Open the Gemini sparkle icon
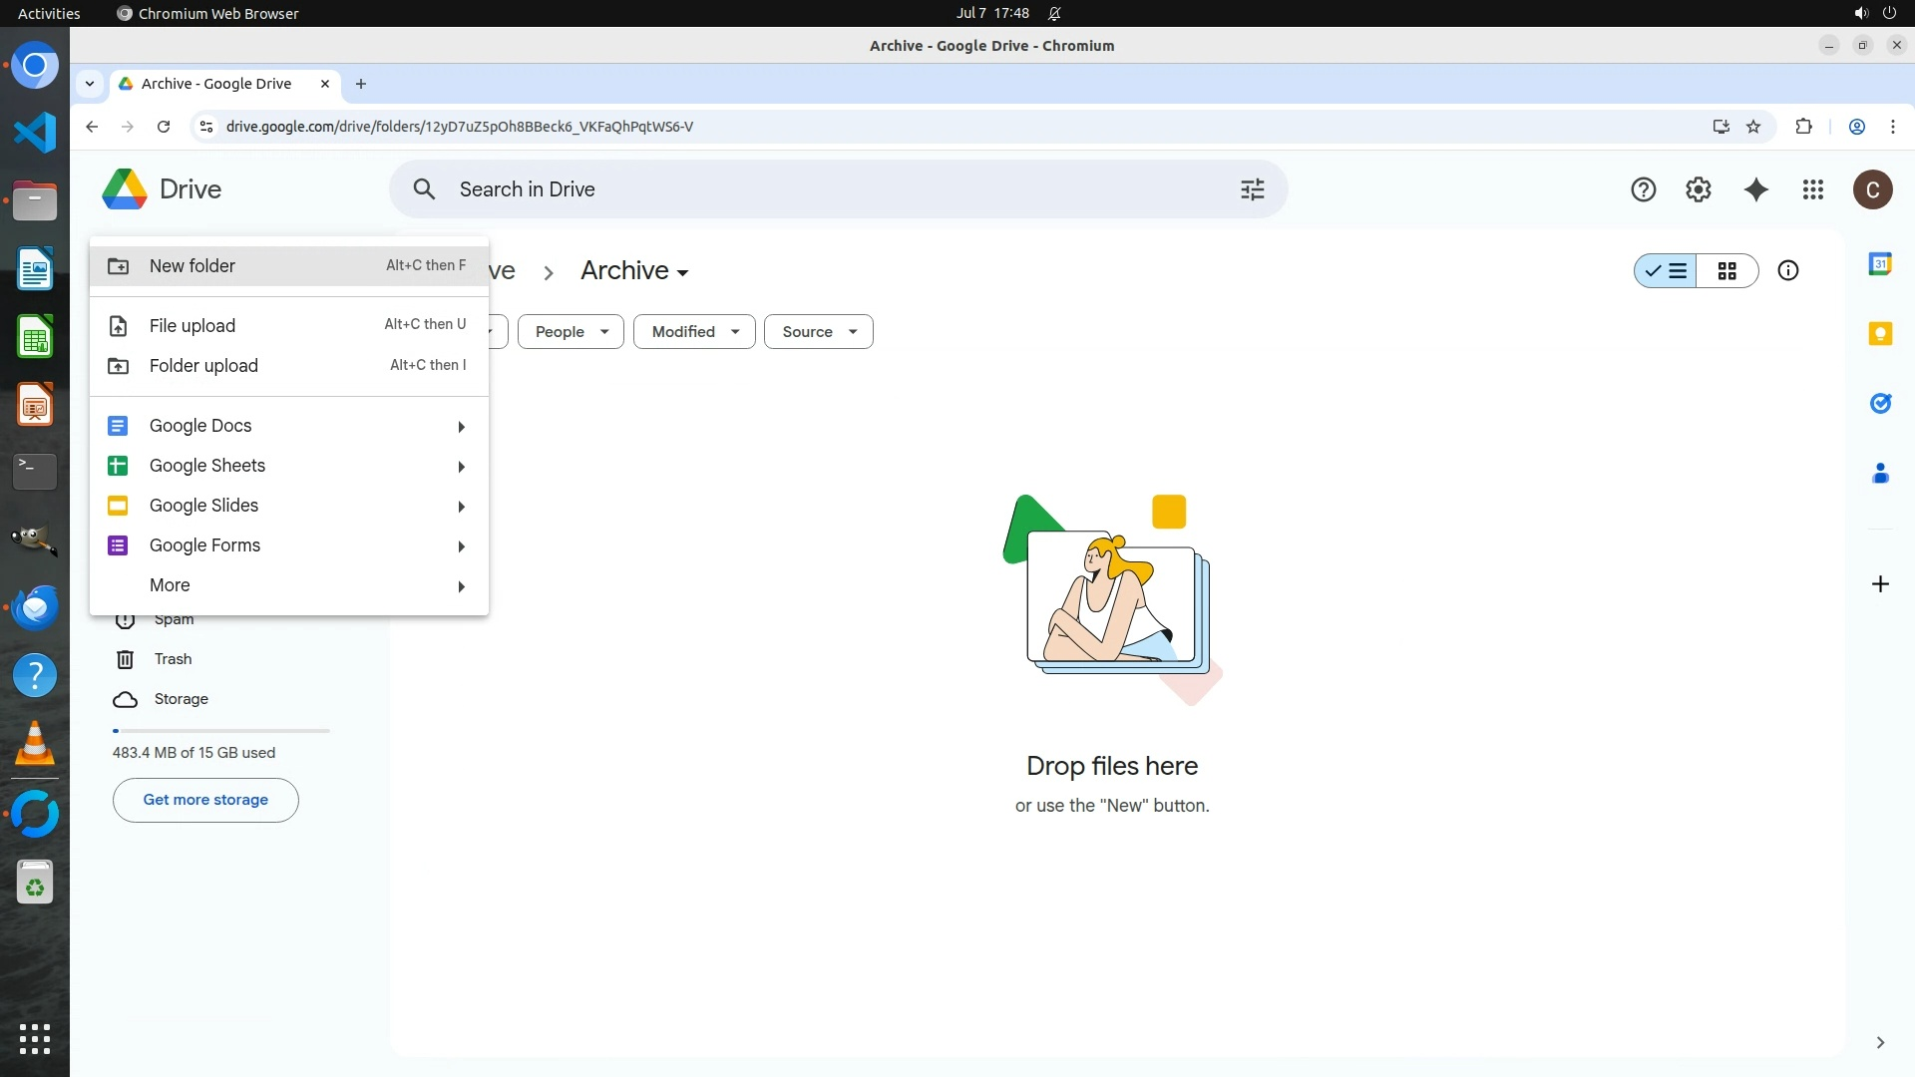Screen dimensions: 1915x1077 click(1755, 189)
